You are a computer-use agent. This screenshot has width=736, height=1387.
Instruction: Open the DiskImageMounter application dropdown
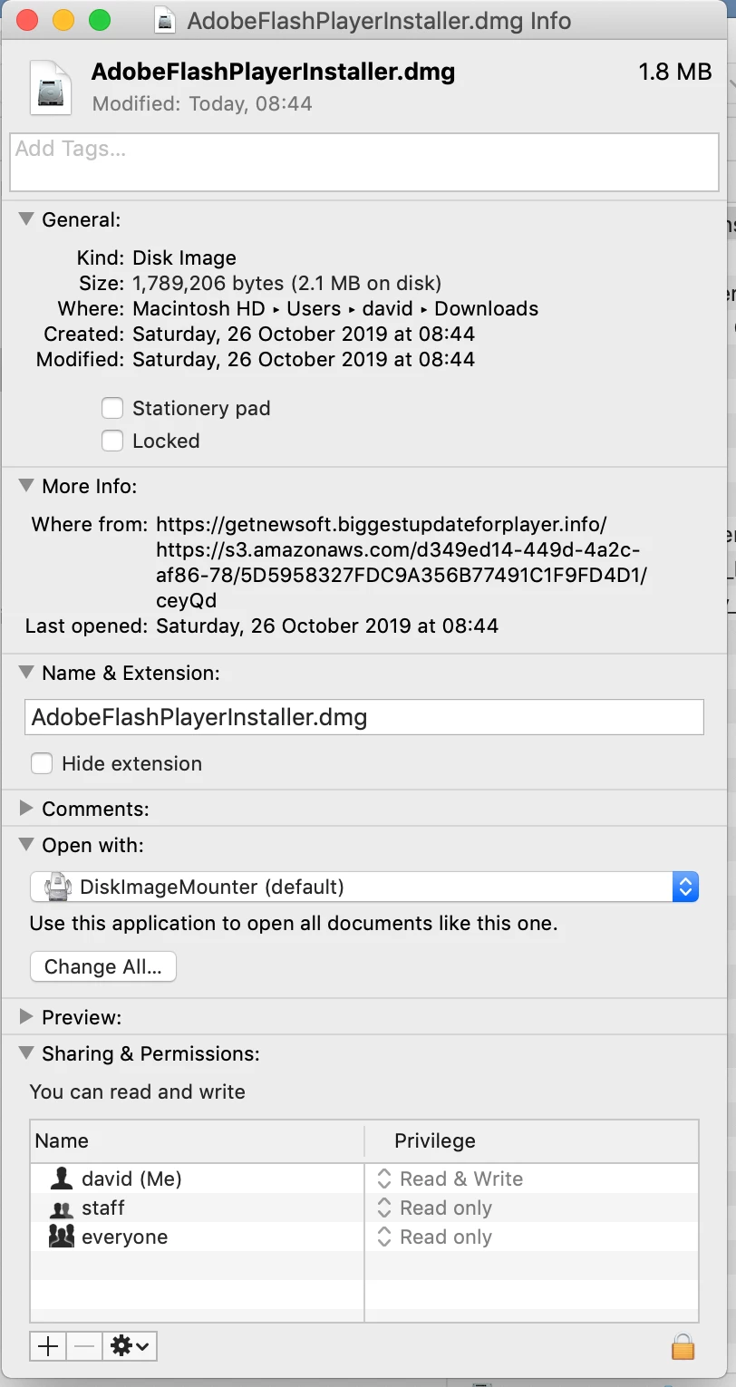click(x=364, y=887)
